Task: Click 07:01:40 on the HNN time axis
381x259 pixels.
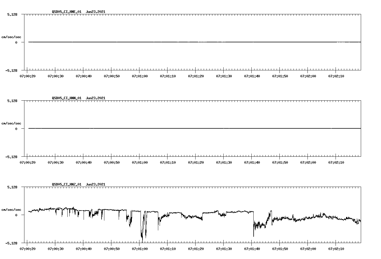Action: pos(252,163)
